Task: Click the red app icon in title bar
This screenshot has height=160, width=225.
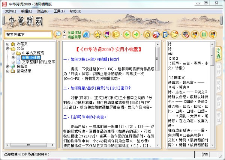Action: pos(4,4)
